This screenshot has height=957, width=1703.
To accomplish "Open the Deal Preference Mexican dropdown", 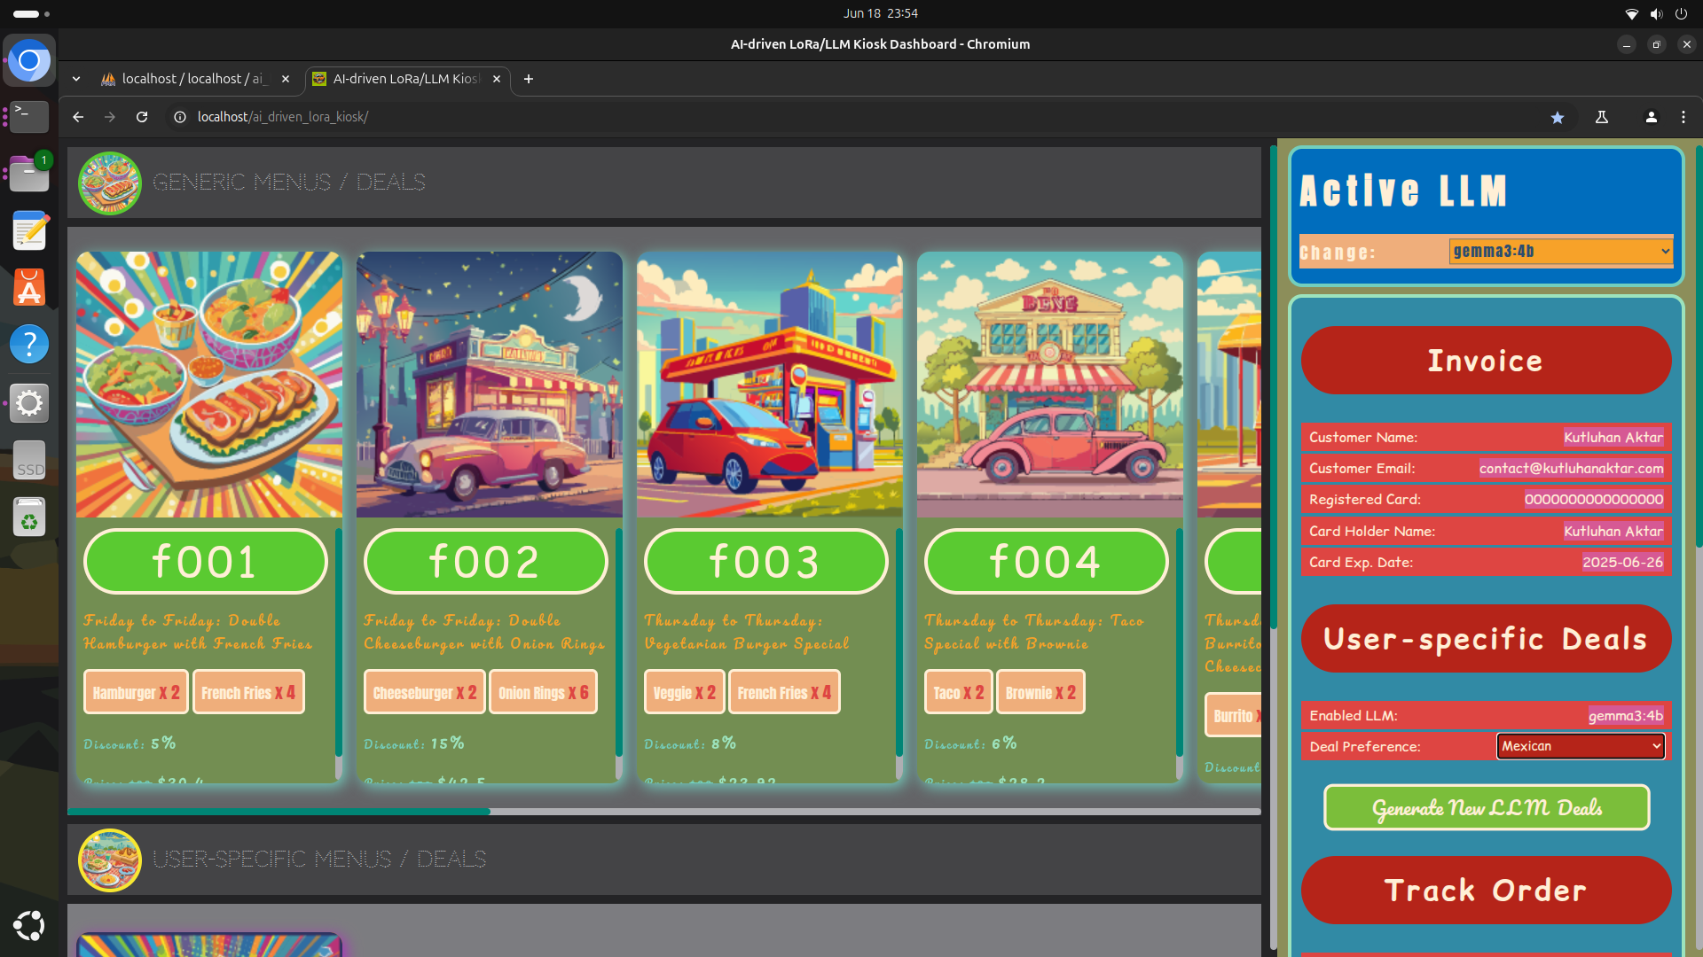I will click(1581, 746).
